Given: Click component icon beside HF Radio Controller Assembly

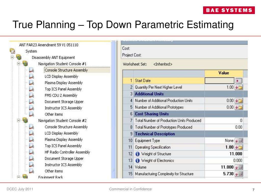Looking at the screenshot, I should 31,152.
